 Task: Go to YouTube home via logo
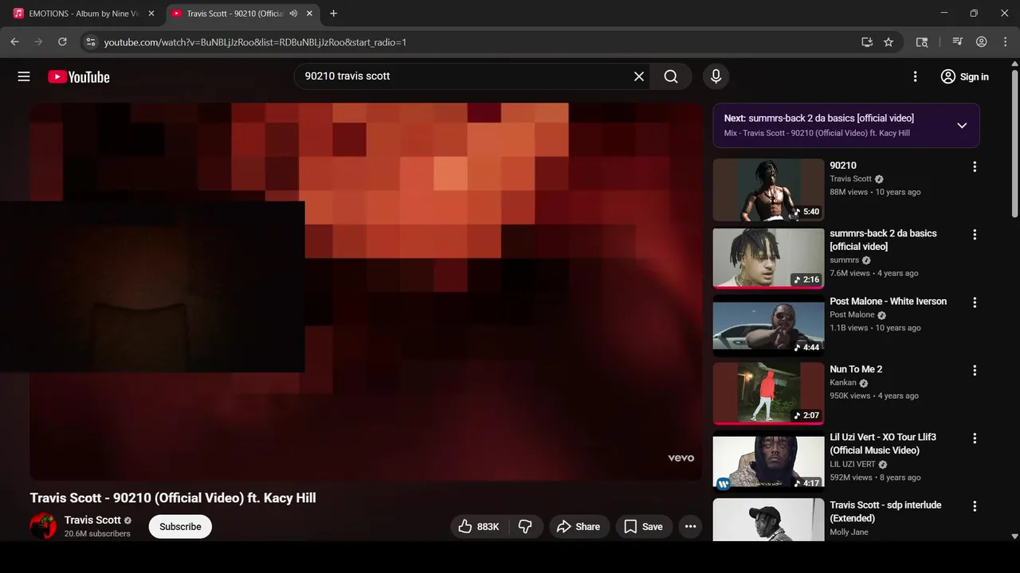(78, 76)
